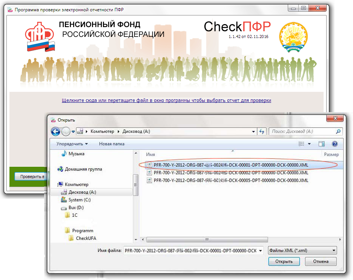Click the 'Отмена' button

pos(321,262)
